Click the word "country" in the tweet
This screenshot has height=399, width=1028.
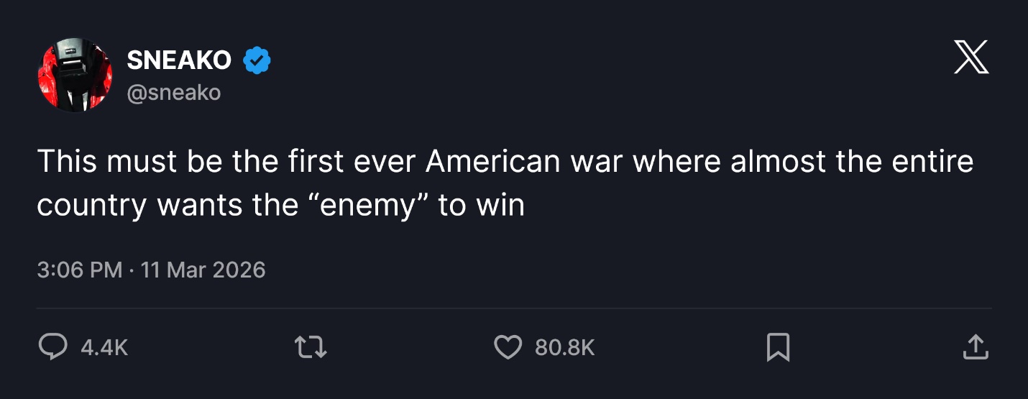(92, 207)
